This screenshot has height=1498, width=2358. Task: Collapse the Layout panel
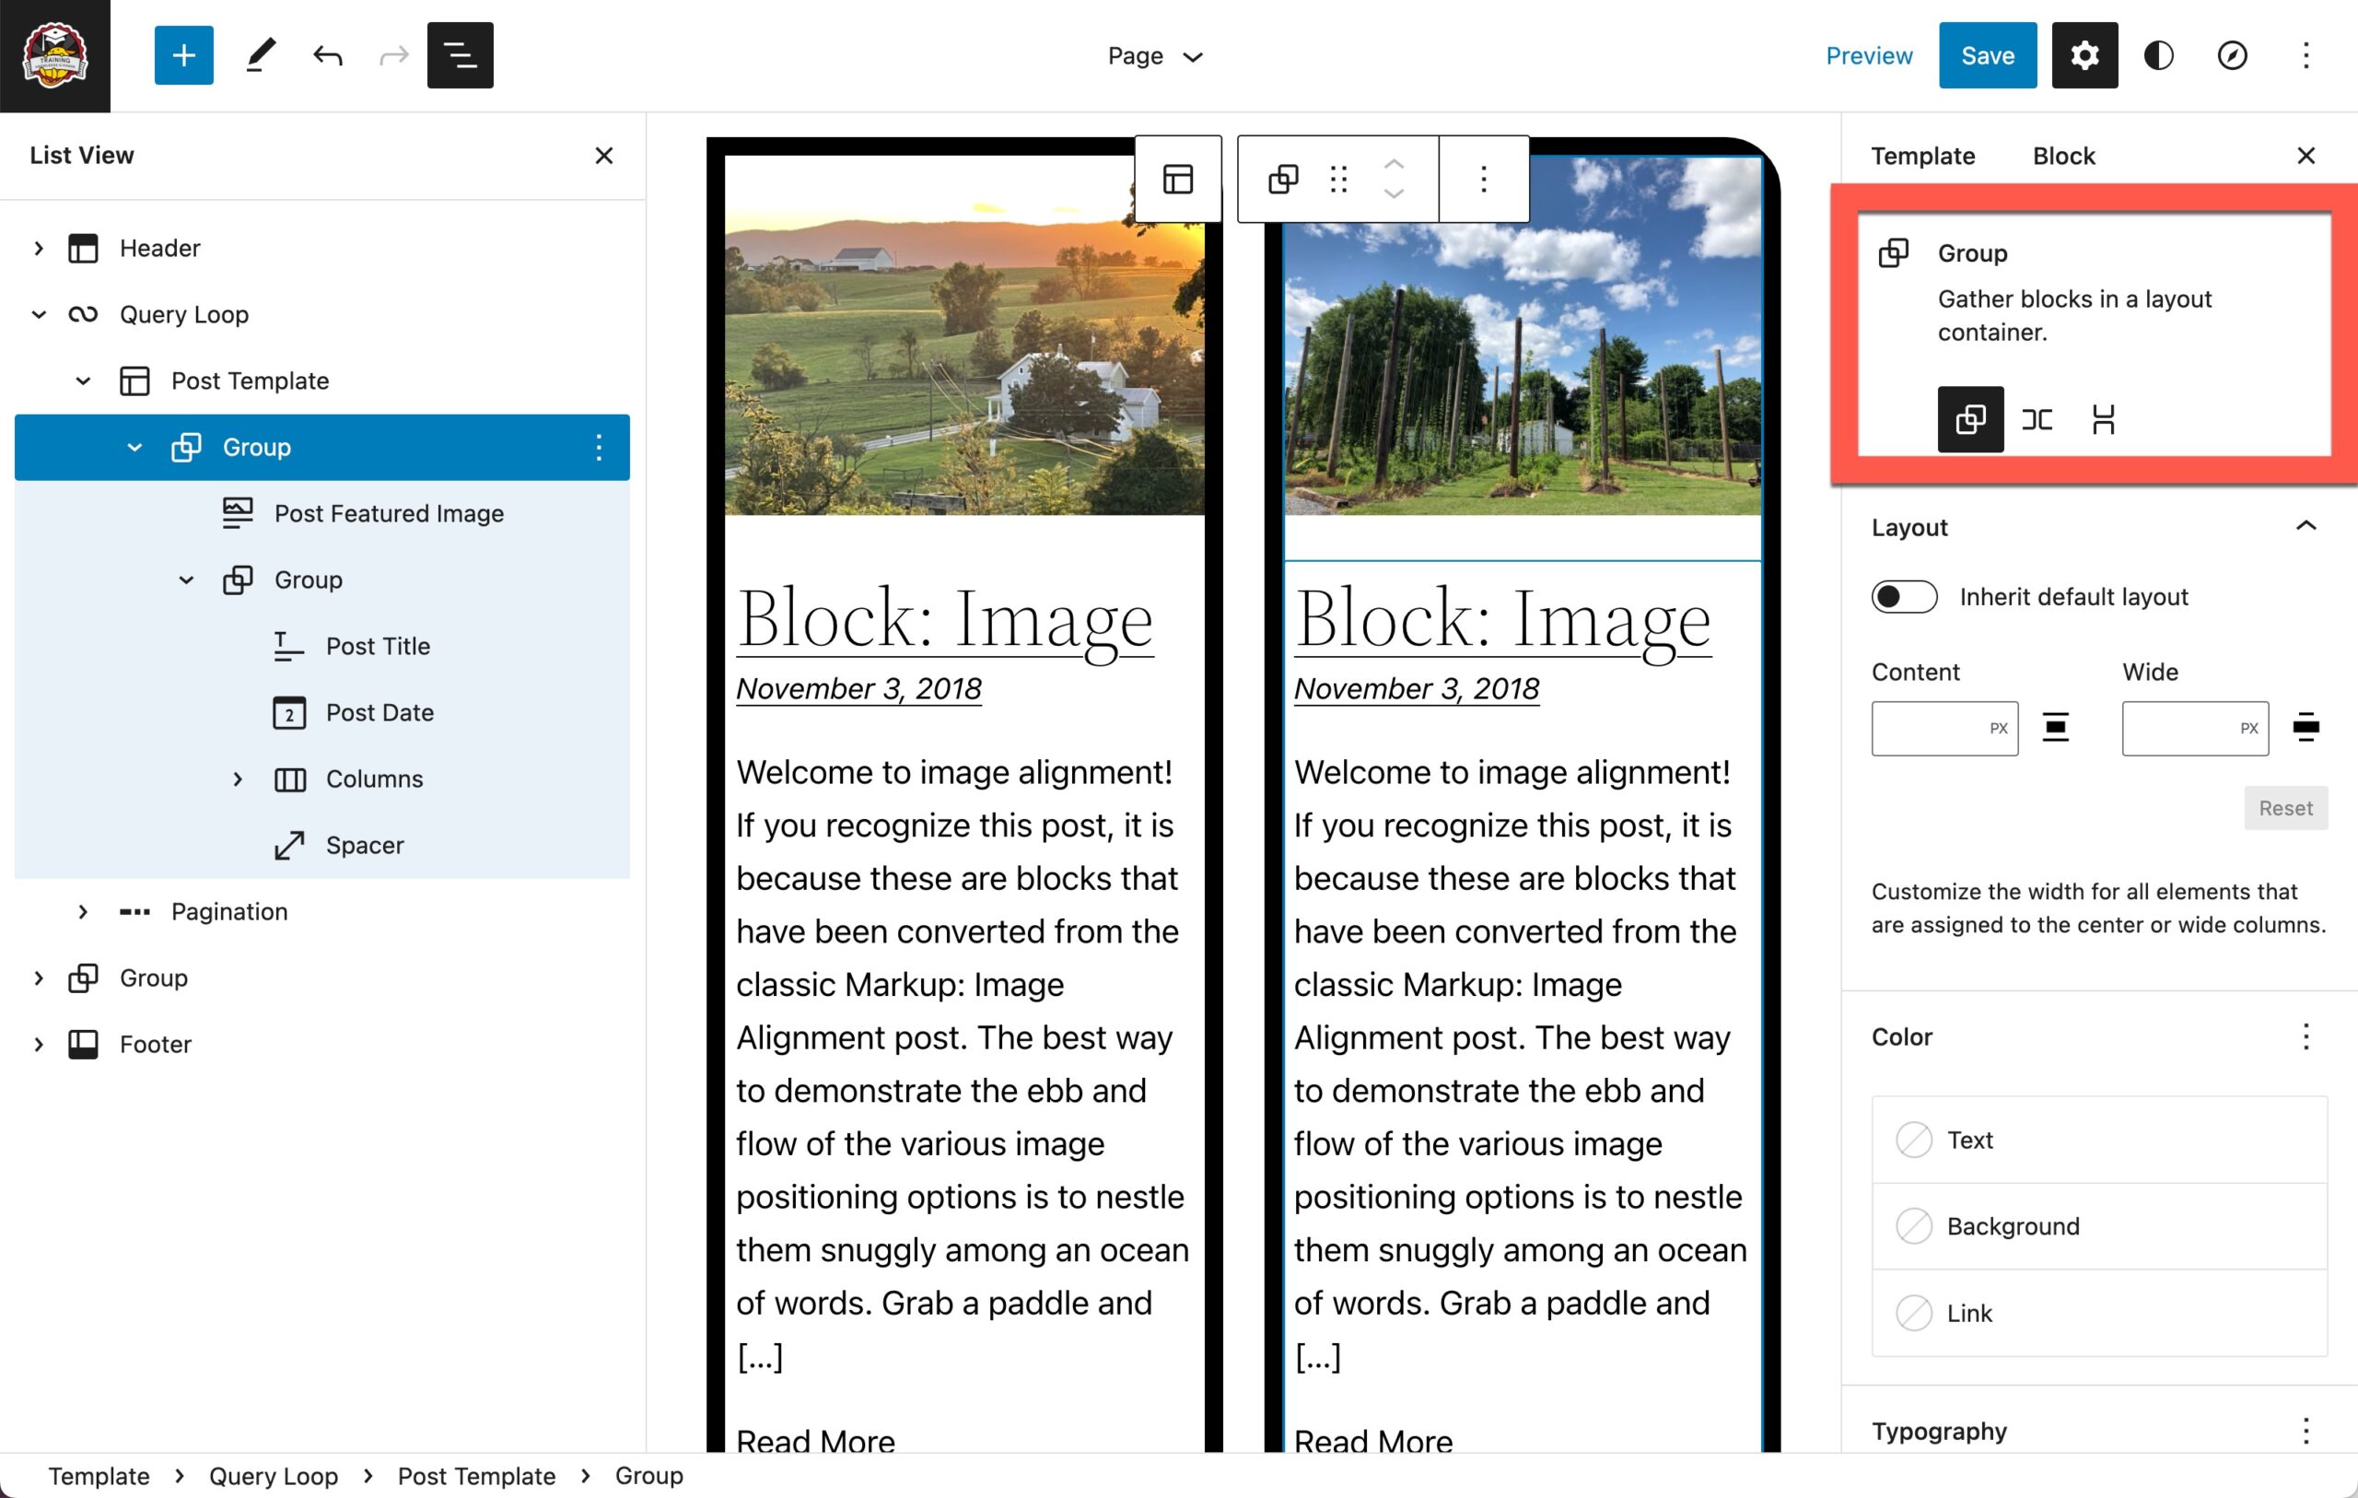point(2305,527)
